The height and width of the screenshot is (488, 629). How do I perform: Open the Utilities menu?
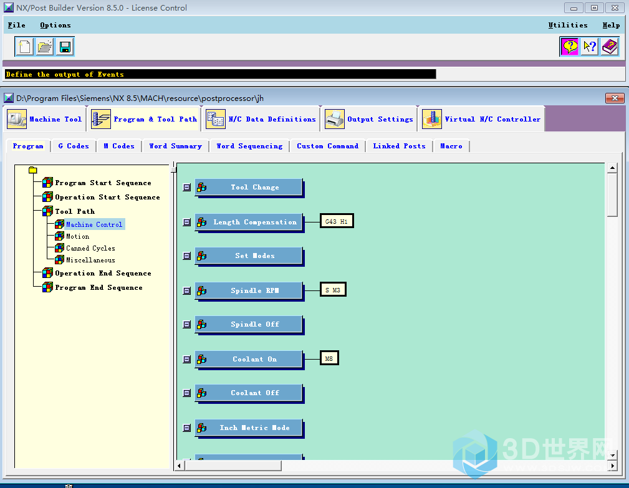(568, 26)
